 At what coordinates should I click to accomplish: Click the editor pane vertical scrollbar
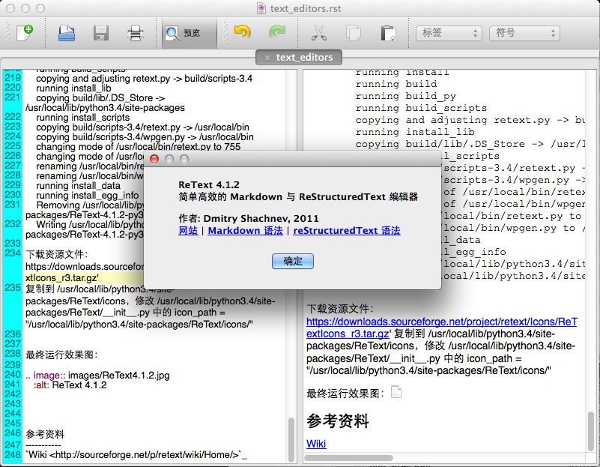291,439
